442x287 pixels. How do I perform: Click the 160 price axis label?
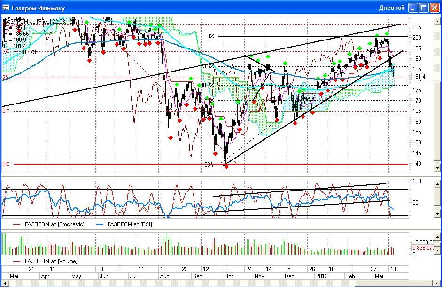tap(417, 122)
